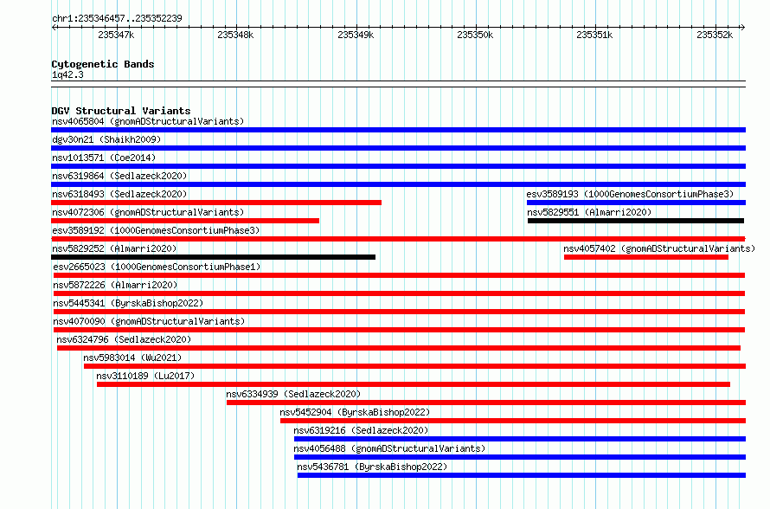Open the nsv4072306 gnomADStructuralVariants label
770x509 pixels.
point(148,212)
